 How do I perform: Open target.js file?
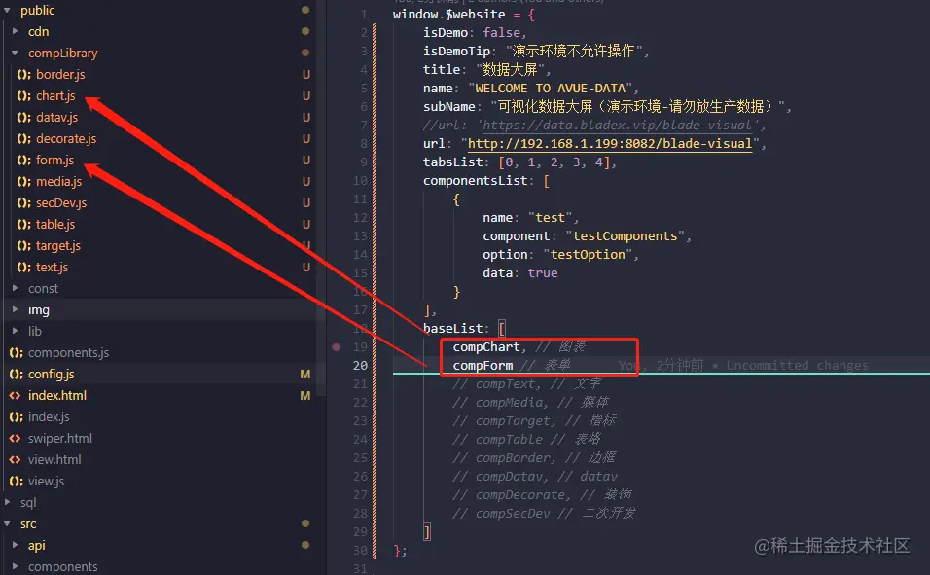(x=58, y=245)
